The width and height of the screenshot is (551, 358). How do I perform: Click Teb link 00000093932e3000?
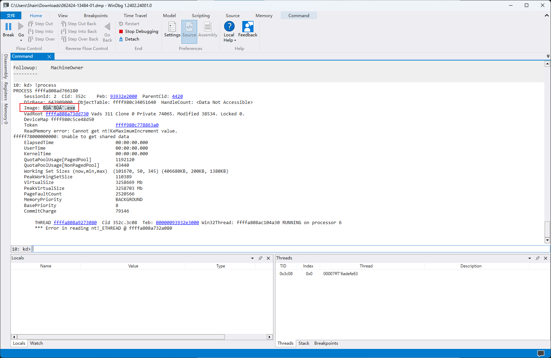tap(177, 223)
